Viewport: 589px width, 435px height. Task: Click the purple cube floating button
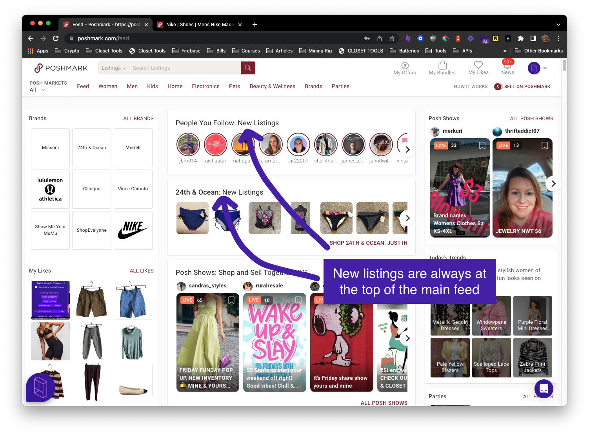(40, 388)
